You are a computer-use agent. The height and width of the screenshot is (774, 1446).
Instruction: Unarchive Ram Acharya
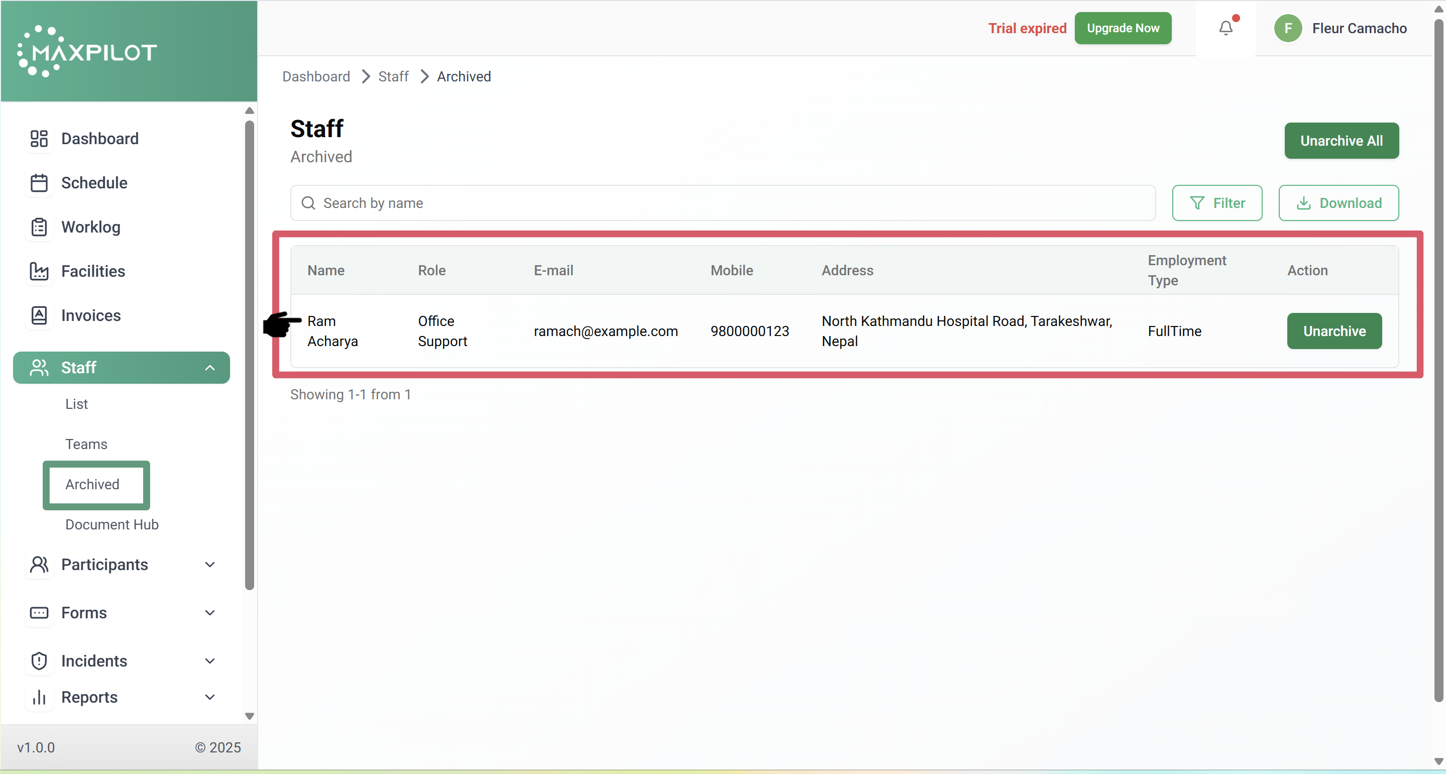pos(1333,331)
